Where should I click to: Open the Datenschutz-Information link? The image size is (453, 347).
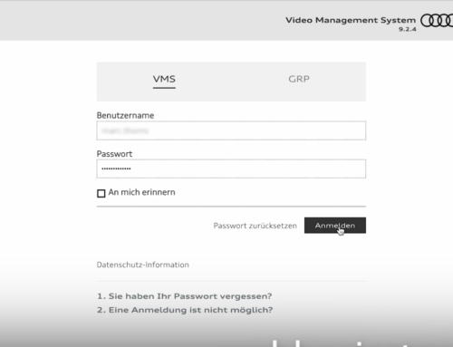(x=142, y=265)
